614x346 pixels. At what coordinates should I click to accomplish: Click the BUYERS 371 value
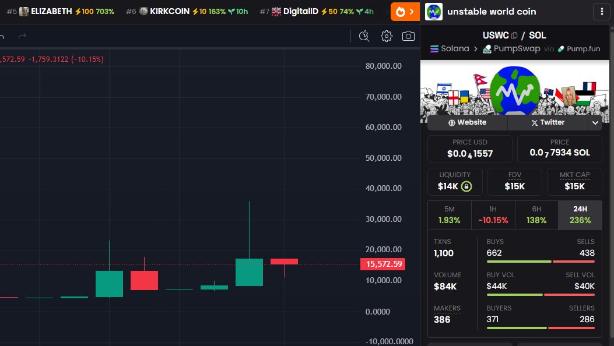[493, 319]
